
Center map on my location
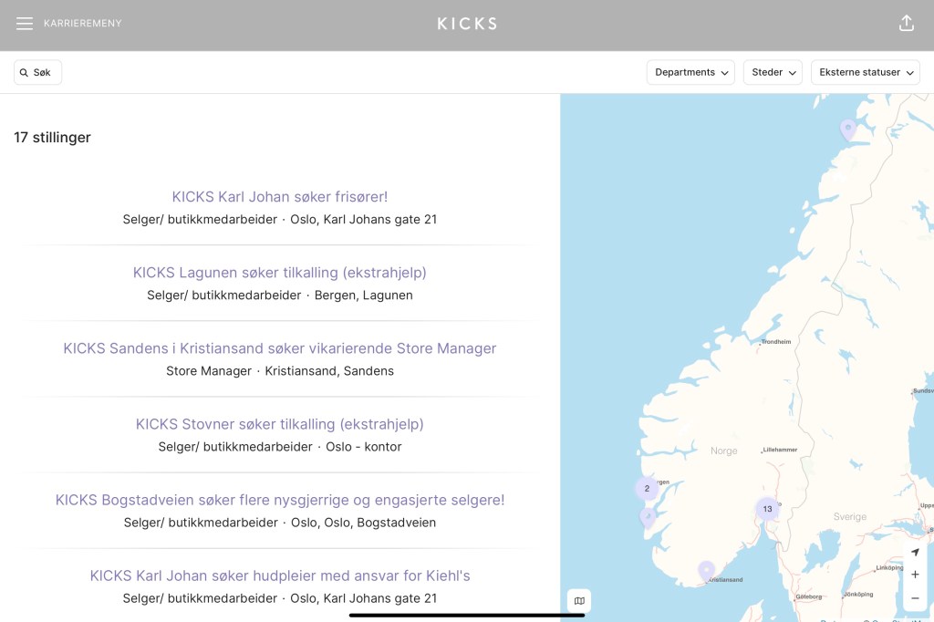tap(915, 552)
